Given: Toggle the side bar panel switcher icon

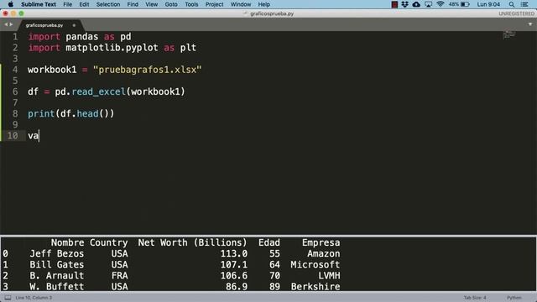Looking at the screenshot, I should point(8,298).
